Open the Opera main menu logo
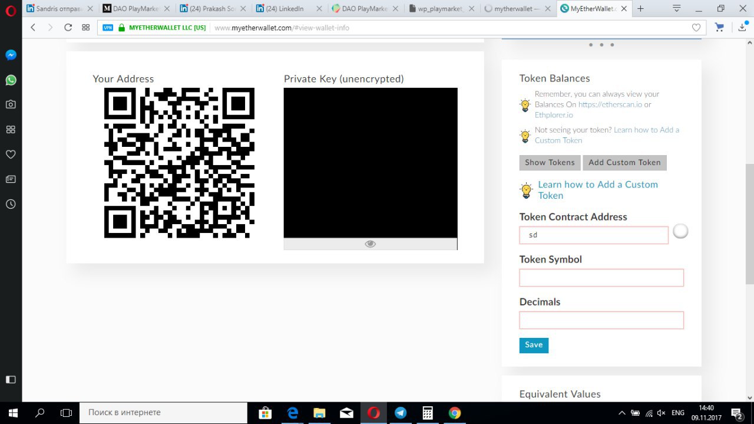 11,10
